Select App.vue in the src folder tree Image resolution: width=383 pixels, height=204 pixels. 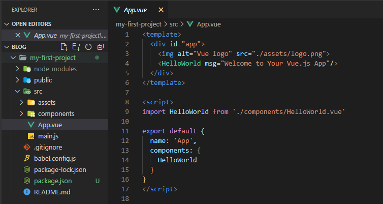[55, 125]
